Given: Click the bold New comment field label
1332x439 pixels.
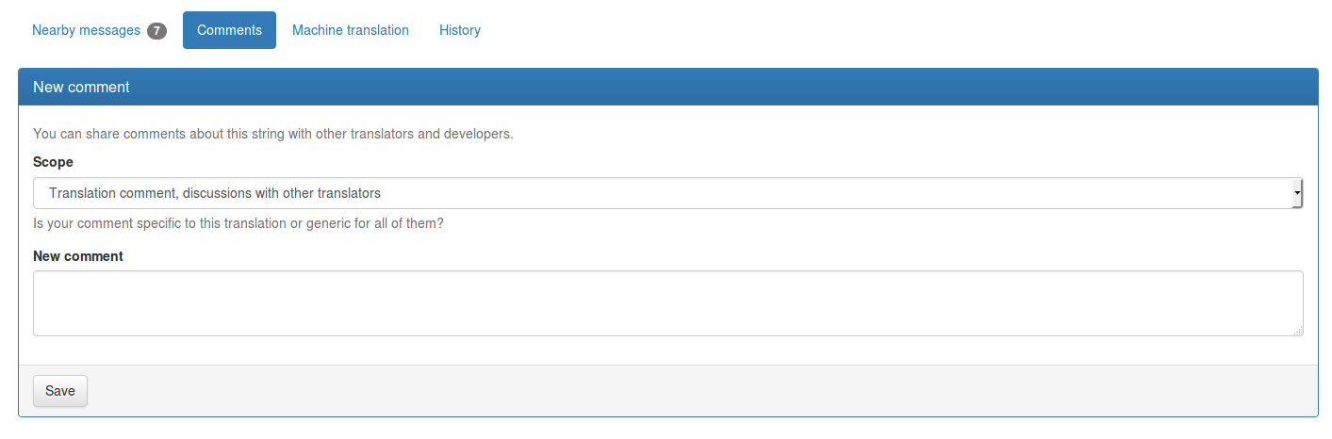Looking at the screenshot, I should (x=78, y=256).
